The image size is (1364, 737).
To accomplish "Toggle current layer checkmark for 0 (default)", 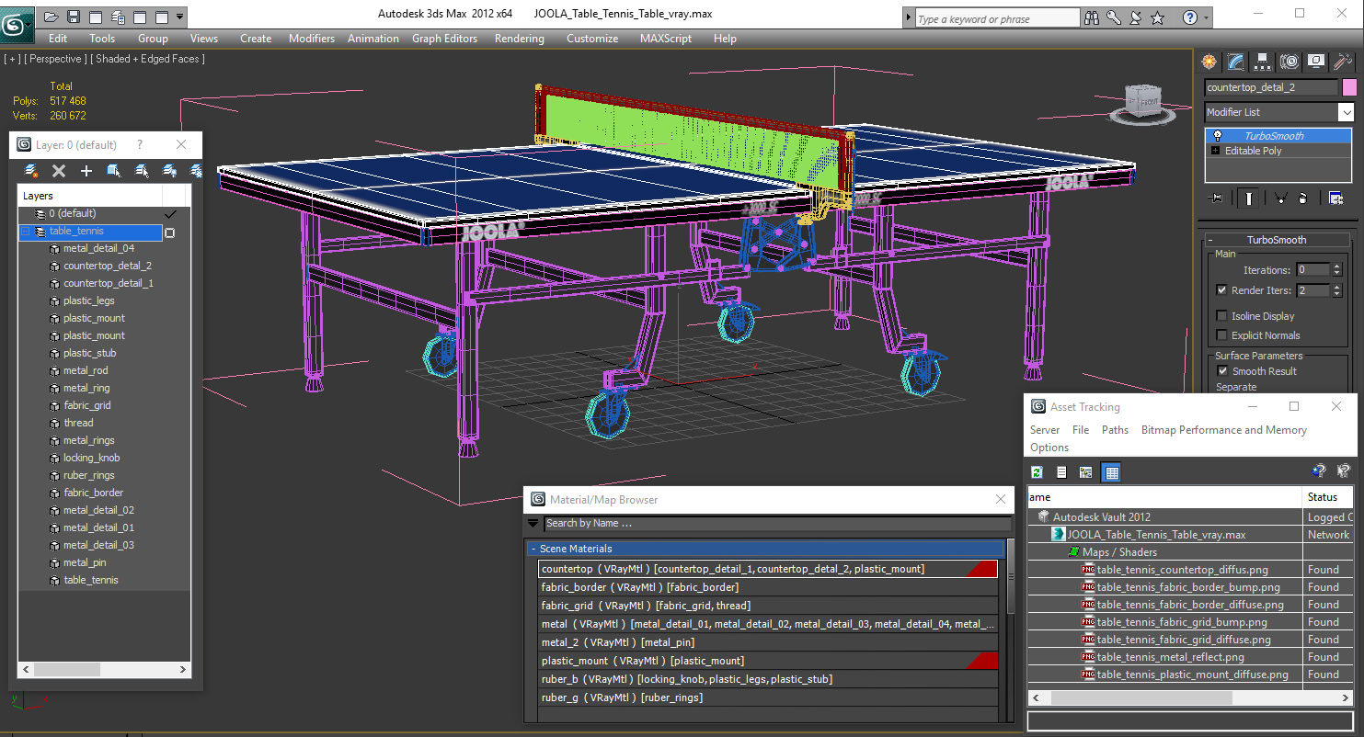I will pos(169,213).
